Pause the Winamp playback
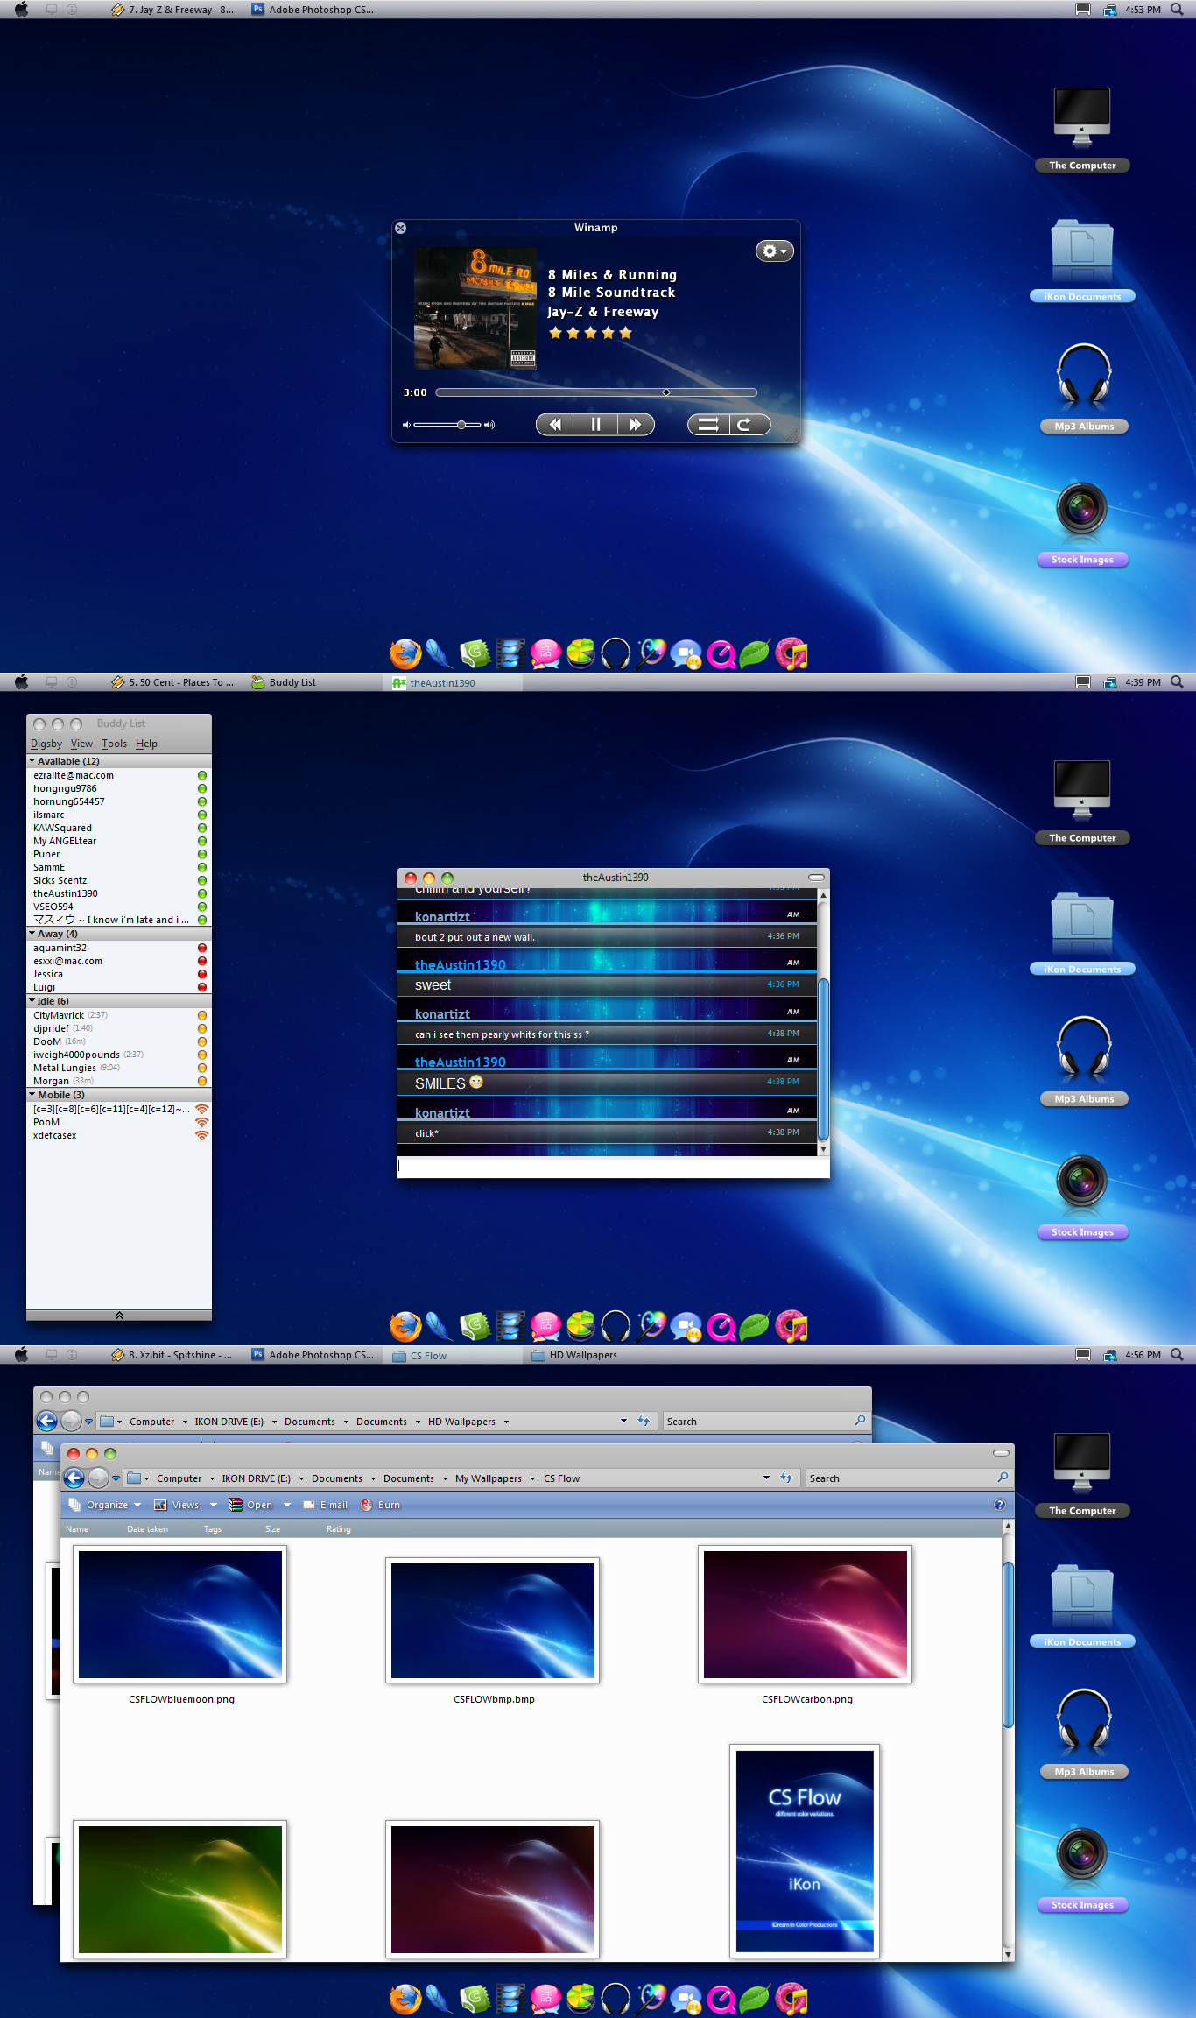 (595, 425)
